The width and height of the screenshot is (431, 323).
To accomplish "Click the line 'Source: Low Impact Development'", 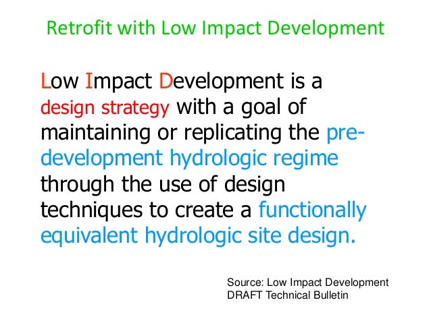I will [308, 283].
